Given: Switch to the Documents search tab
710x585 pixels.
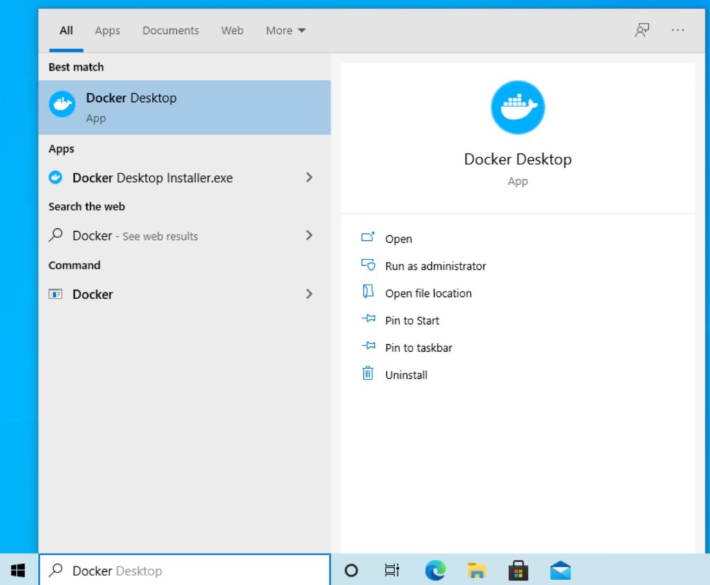Looking at the screenshot, I should click(x=171, y=31).
